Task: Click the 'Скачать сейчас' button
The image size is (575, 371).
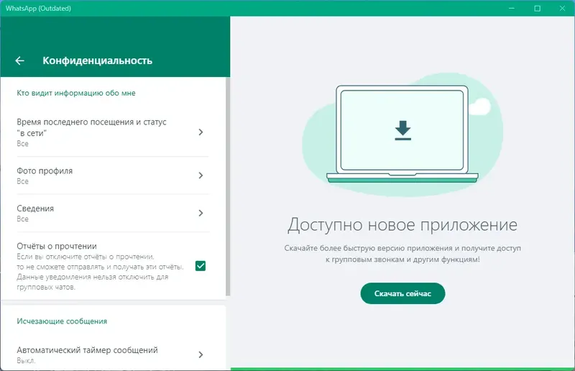Action: (x=402, y=293)
